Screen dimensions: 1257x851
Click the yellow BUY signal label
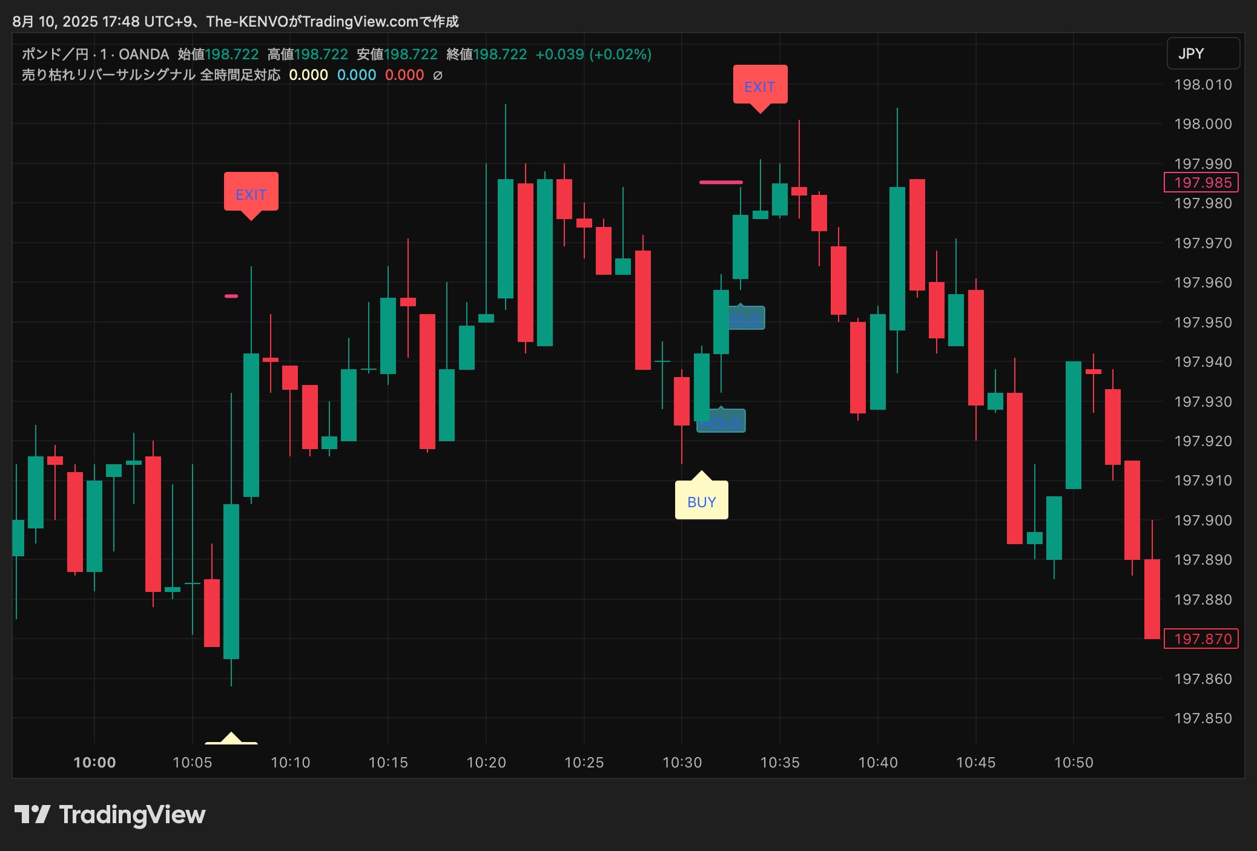point(701,502)
